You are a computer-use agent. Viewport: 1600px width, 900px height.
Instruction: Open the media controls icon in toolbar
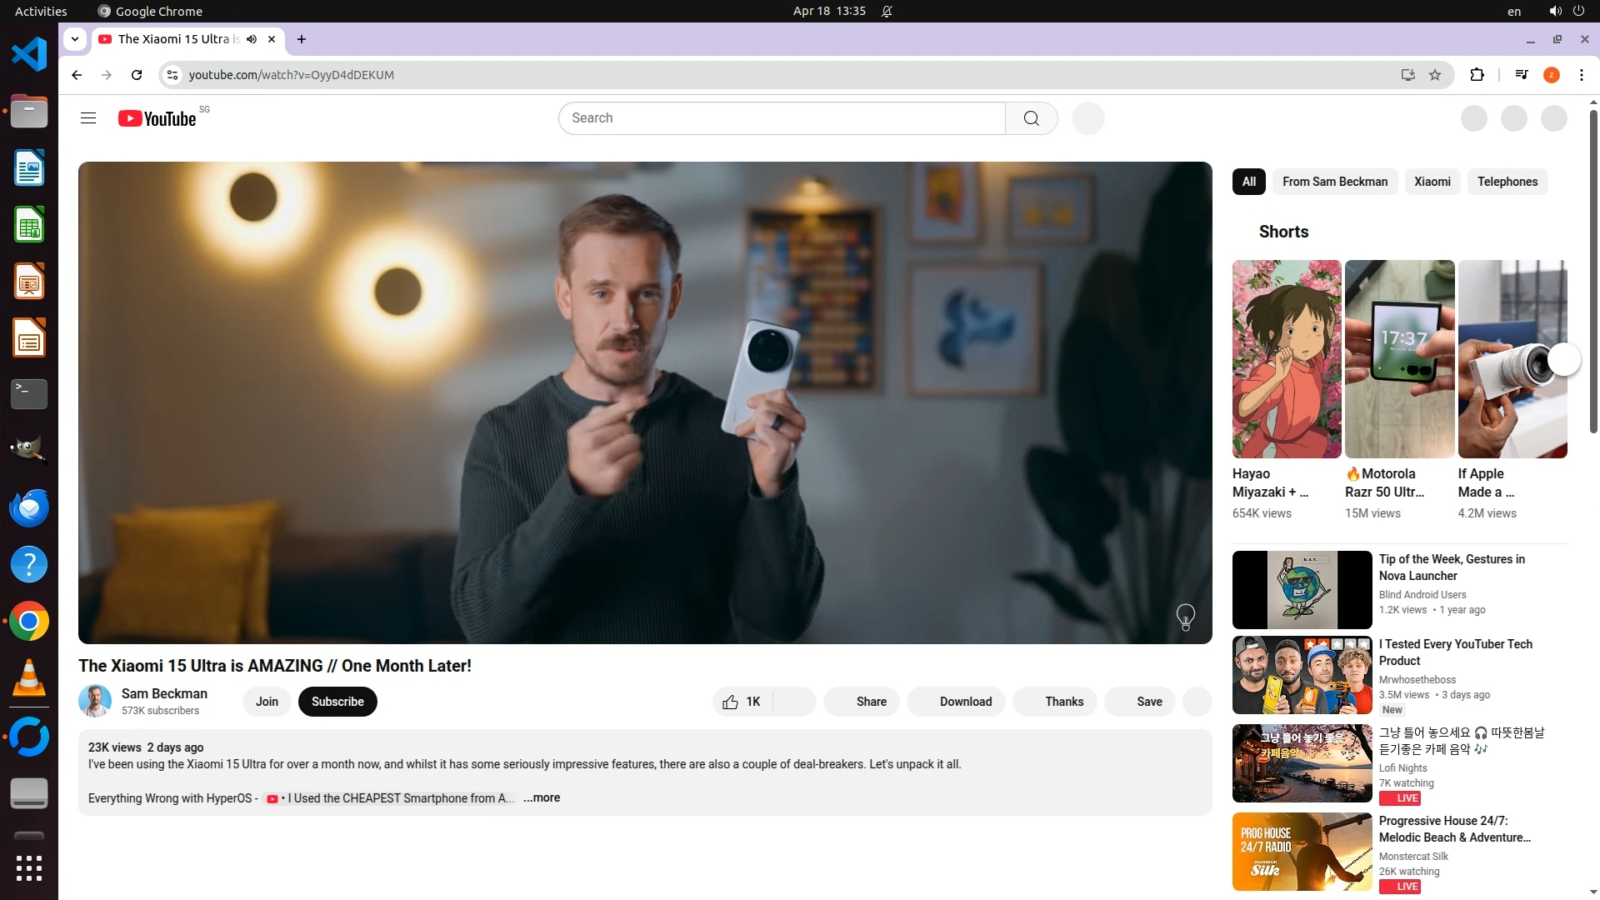click(x=1522, y=75)
